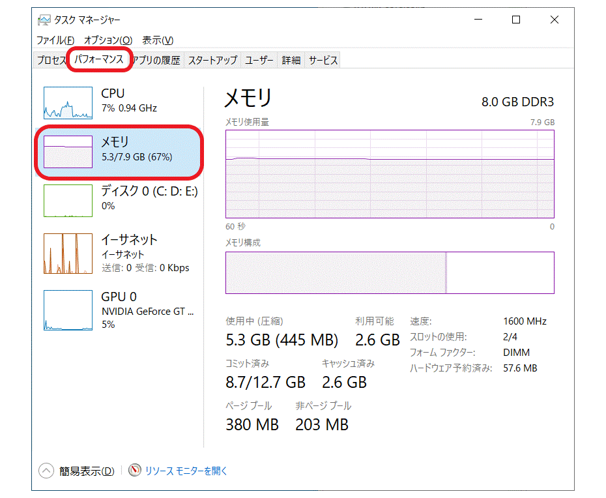606x498 pixels.
Task: Click 送信: 0 受信: 0 Kbps text
Action: coord(145,267)
